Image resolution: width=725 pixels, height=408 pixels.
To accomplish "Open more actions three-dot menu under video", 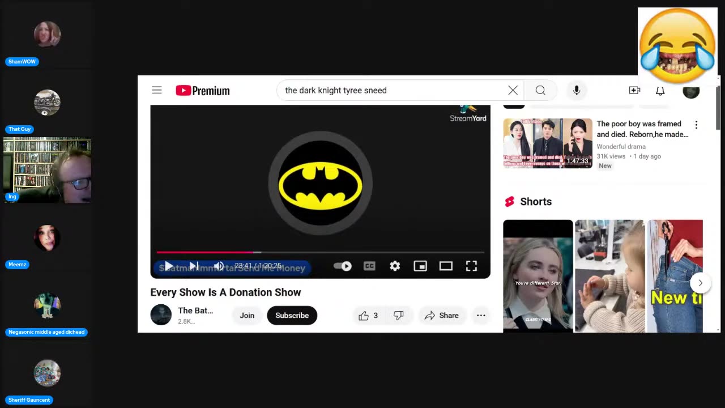I will [x=481, y=315].
